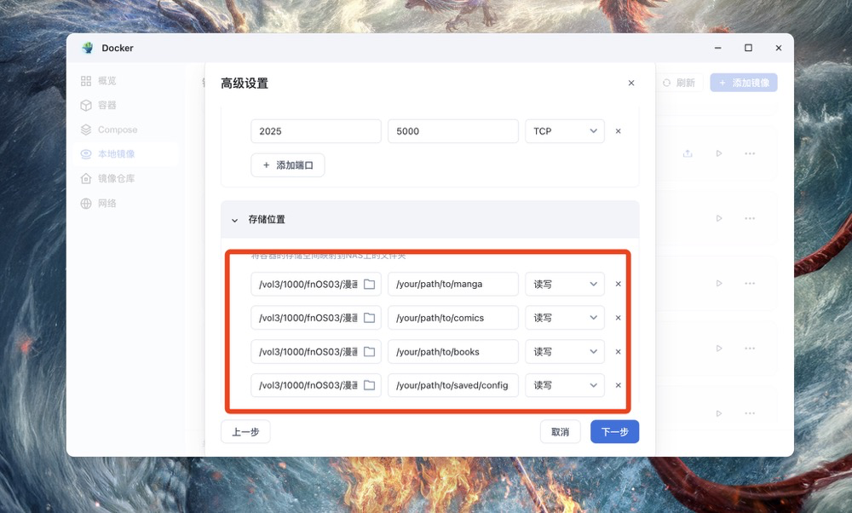
Task: Click the upload icon on first image row
Action: pos(688,153)
